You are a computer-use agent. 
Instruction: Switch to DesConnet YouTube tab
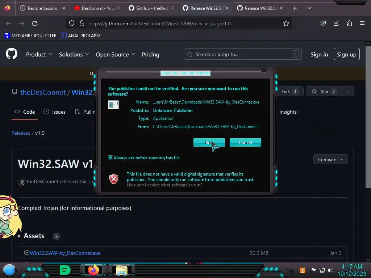click(x=97, y=8)
